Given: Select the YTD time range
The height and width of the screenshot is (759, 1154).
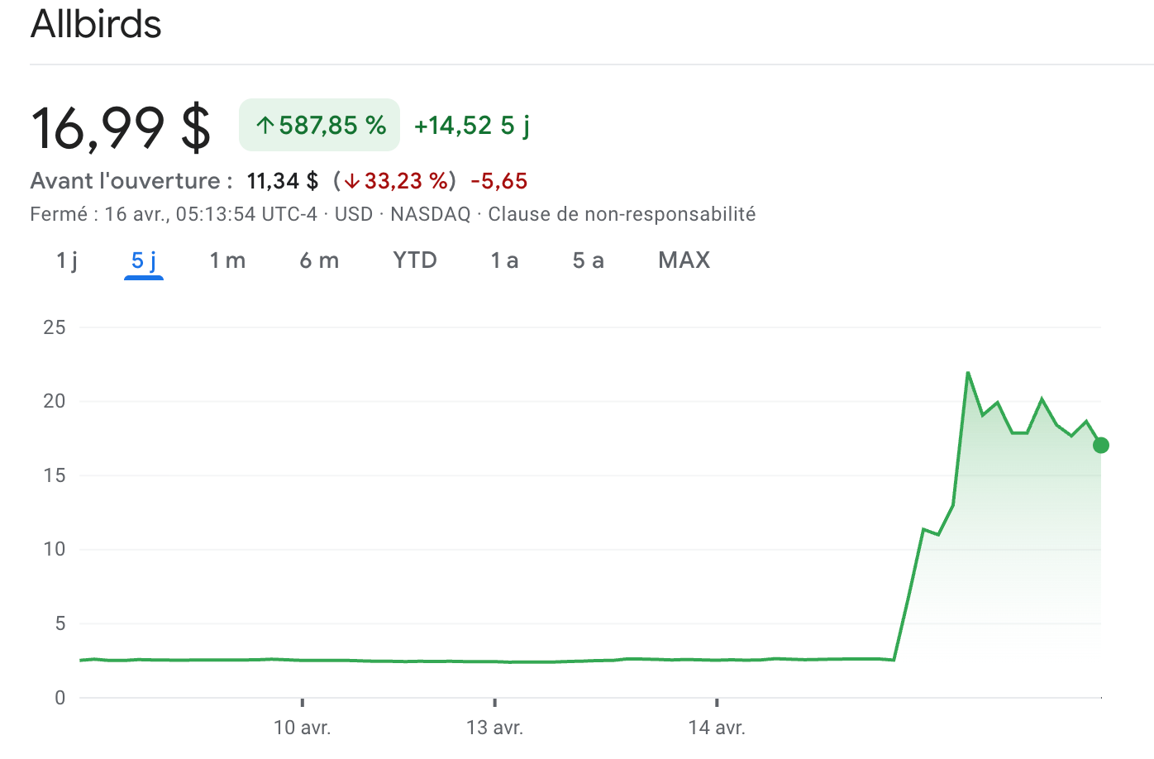Looking at the screenshot, I should pyautogui.click(x=415, y=260).
